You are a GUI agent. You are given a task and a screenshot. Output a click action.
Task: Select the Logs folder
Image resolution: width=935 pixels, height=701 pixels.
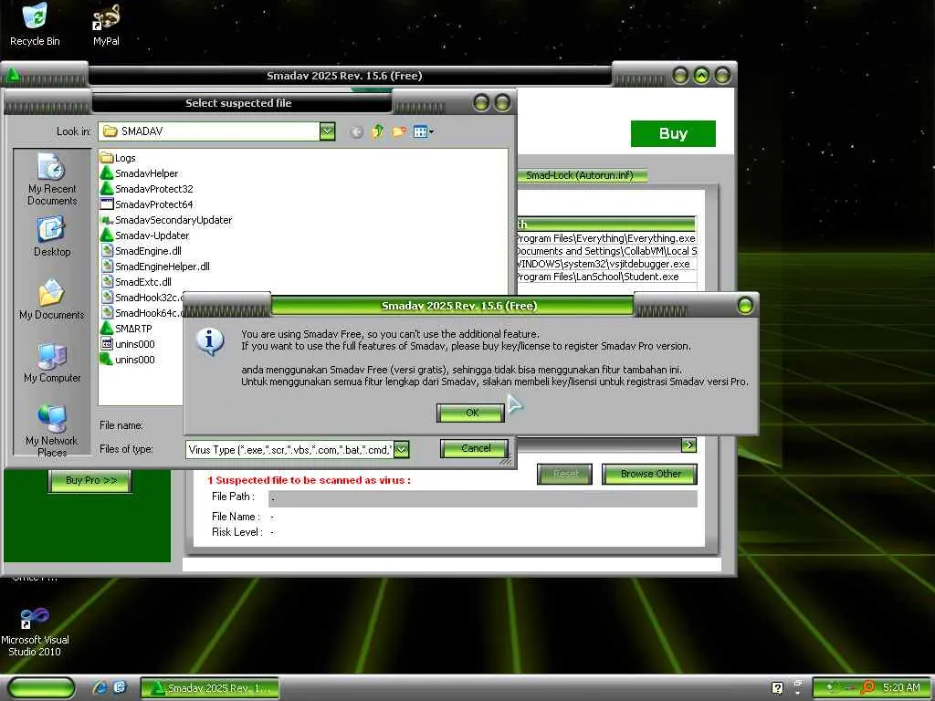pyautogui.click(x=118, y=158)
